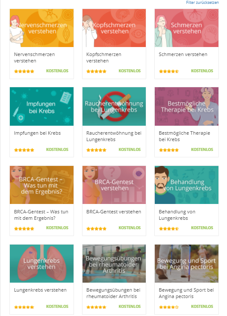Open the Impfungen bei Krebs thumbnail
The height and width of the screenshot is (316, 227).
tap(42, 106)
